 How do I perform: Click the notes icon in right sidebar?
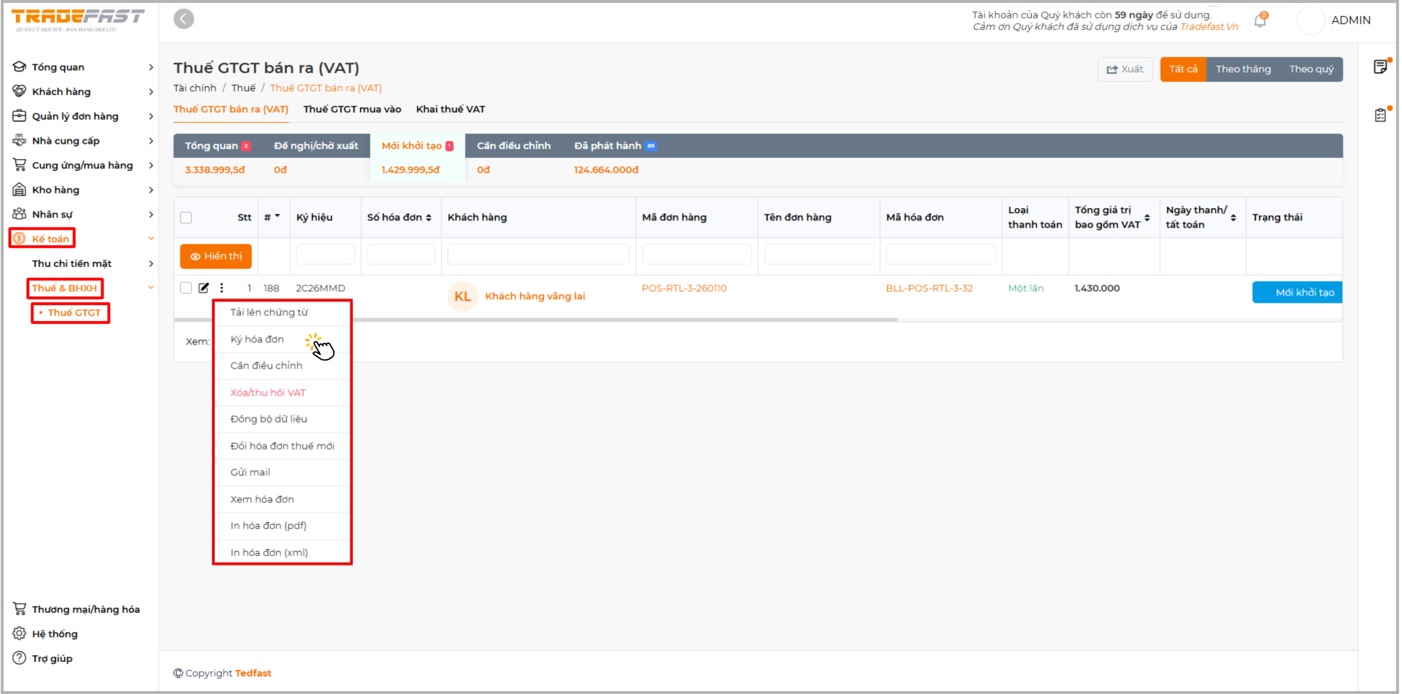1380,67
